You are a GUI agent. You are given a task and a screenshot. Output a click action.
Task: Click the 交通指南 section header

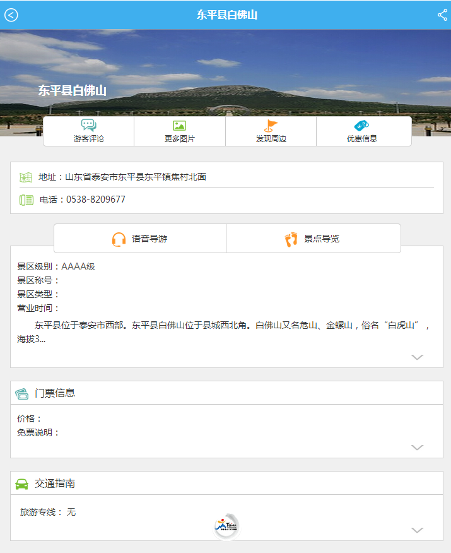[55, 484]
